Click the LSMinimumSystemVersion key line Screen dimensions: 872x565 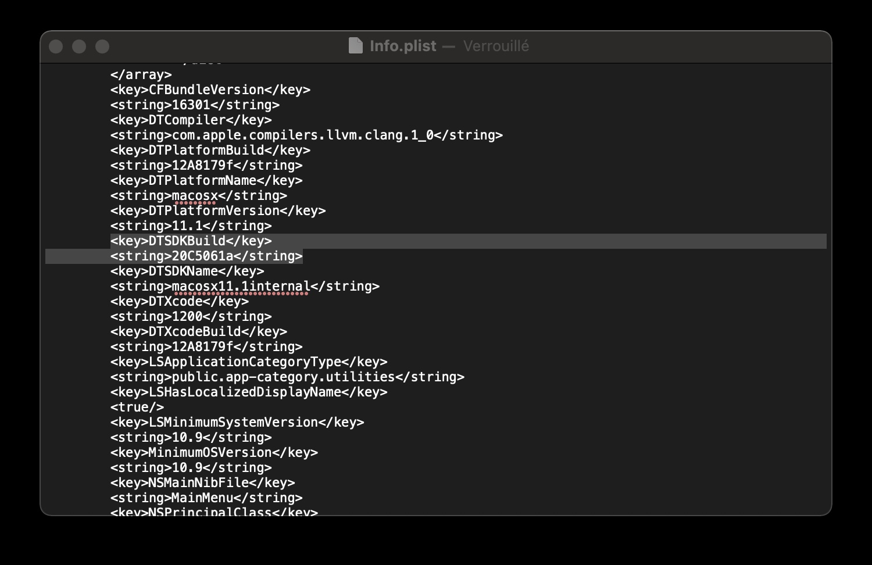point(237,423)
